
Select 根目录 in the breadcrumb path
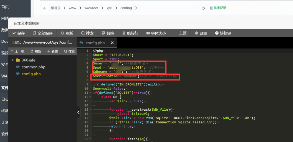(56, 8)
